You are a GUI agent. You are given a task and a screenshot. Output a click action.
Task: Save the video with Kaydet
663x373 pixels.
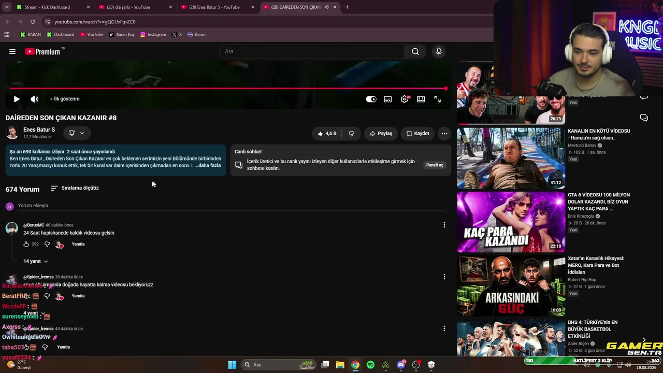pyautogui.click(x=417, y=134)
